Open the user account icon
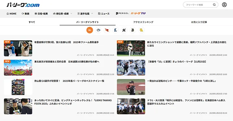 click(x=224, y=5)
